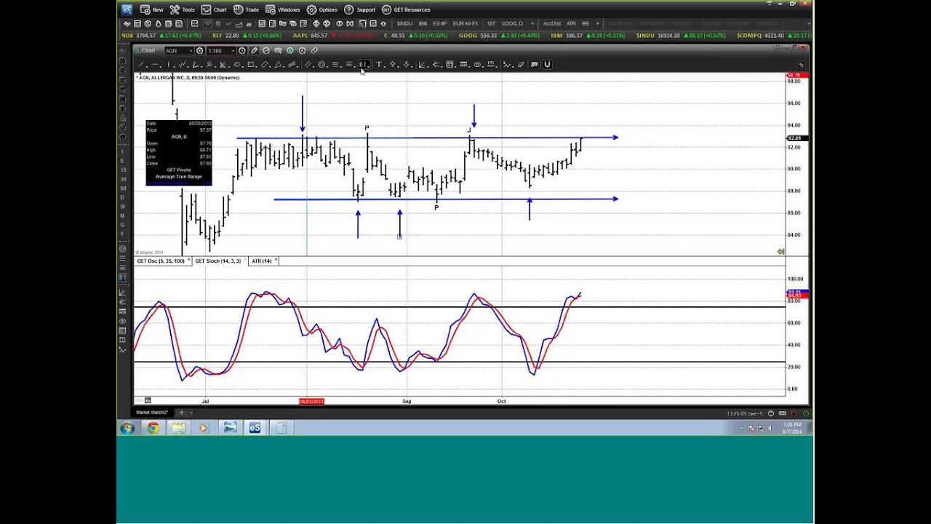Click the symbol lookup icon next to AGN
The image size is (931, 524).
(200, 51)
